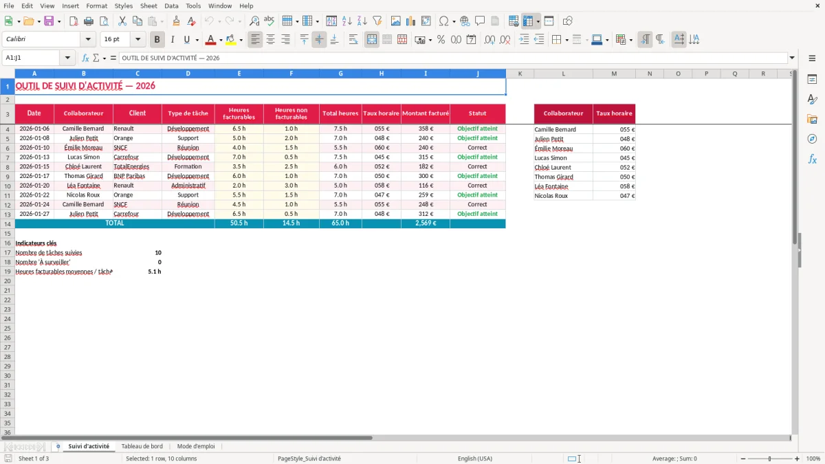The height and width of the screenshot is (464, 825).
Task: Click Increase Indent icon
Action: click(x=524, y=40)
